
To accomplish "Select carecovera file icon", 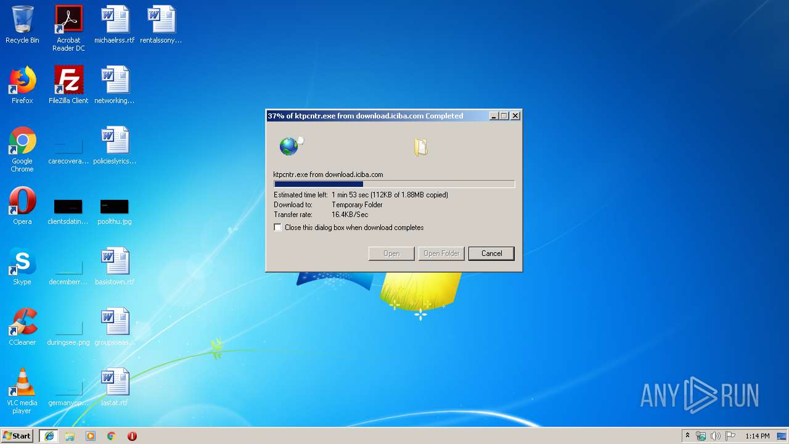I will click(x=68, y=149).
